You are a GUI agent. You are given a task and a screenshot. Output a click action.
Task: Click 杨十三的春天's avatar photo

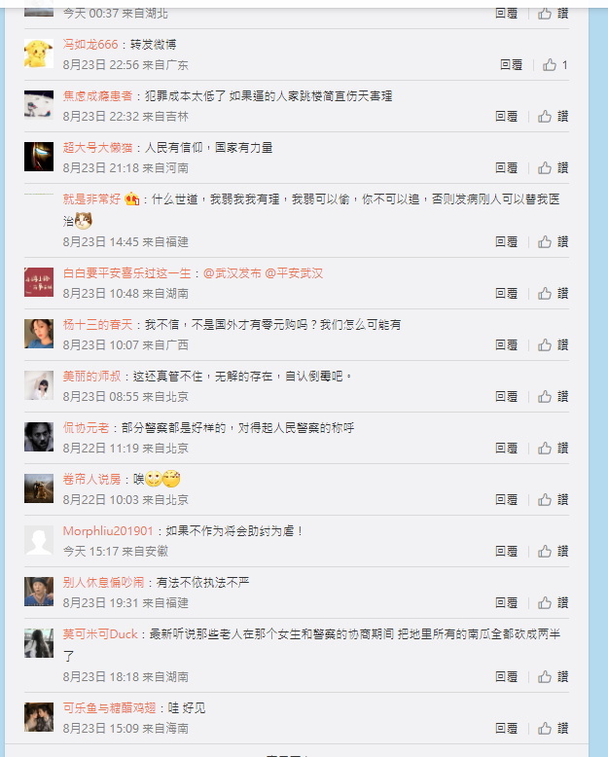coord(39,334)
